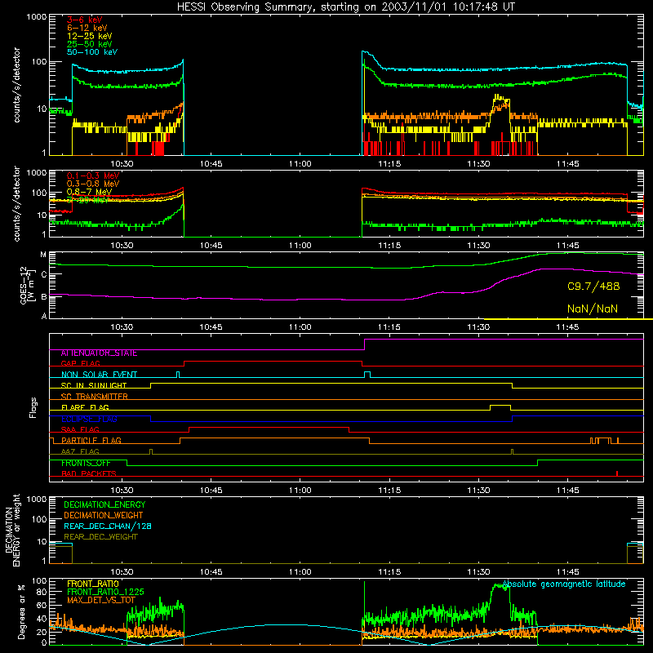
Task: Click the Flags axis label
Action: click(33, 407)
